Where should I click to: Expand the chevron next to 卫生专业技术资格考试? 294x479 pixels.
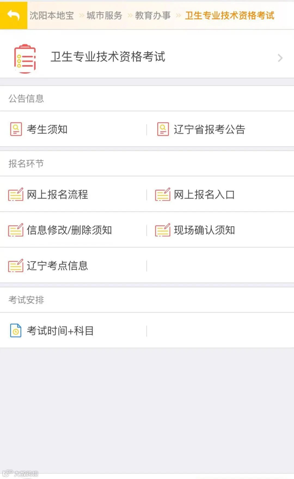tap(280, 58)
